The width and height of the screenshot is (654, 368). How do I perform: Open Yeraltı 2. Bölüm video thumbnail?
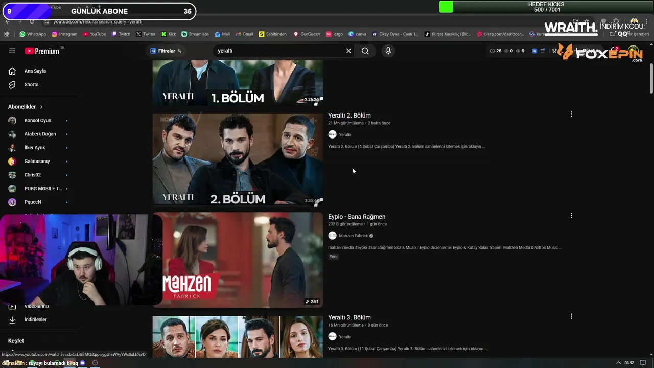[x=238, y=160]
